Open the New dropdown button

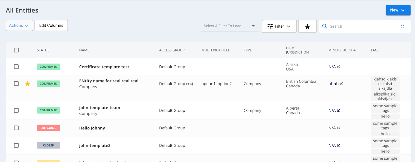[398, 10]
